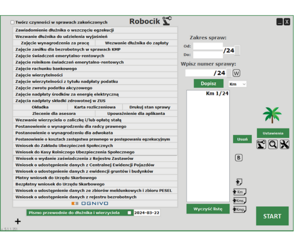Click the magnifying glass search icon
The width and height of the screenshot is (294, 247).
tap(273, 145)
